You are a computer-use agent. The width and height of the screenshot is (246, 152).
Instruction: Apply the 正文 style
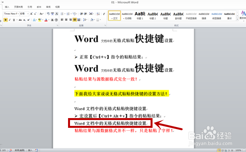pyautogui.click(x=114, y=16)
